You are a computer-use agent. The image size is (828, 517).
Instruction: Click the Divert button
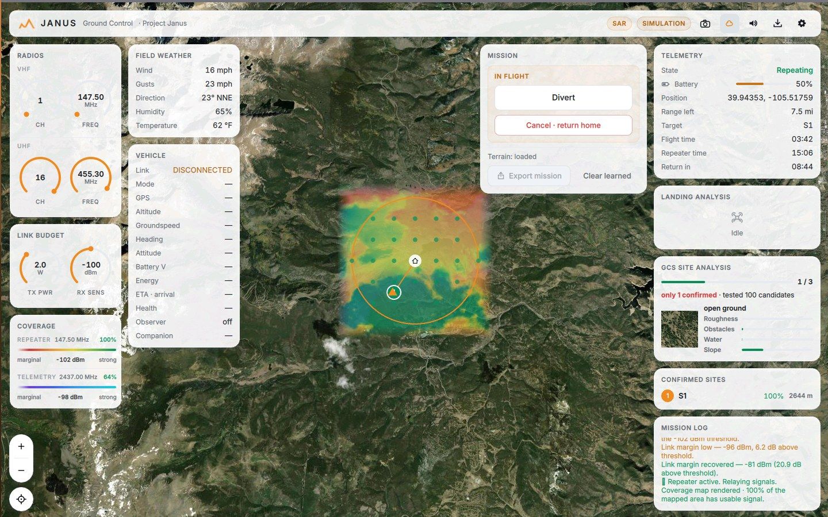pyautogui.click(x=563, y=98)
